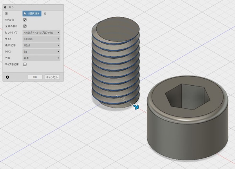The image size is (235, 169).
Task: Click the キャンセル button
Action: click(x=52, y=77)
